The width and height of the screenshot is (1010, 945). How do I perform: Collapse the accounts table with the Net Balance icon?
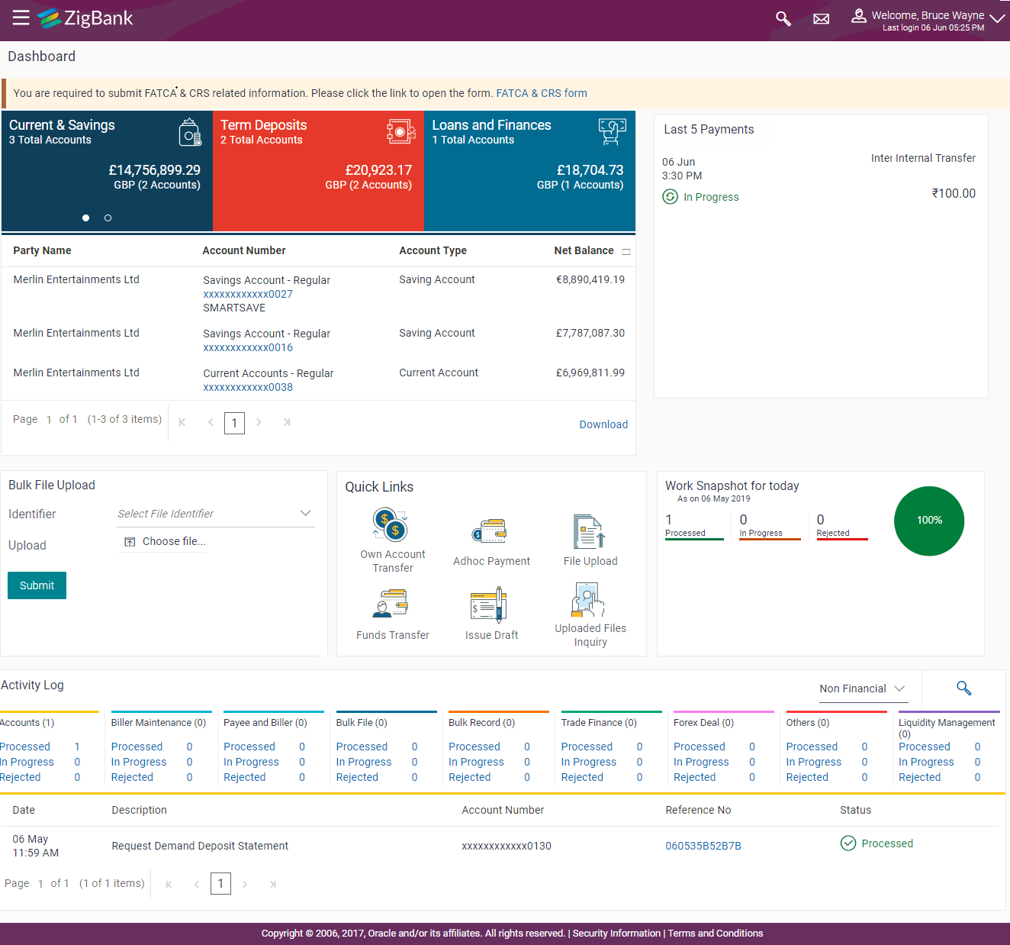(626, 251)
